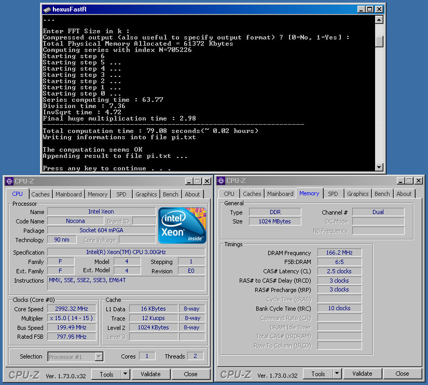
Task: Select Memory tab in right CPU-Z window
Action: point(309,193)
